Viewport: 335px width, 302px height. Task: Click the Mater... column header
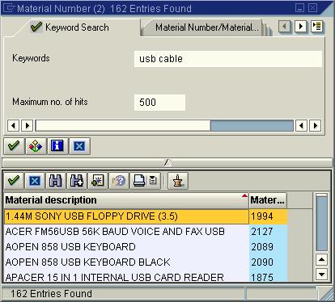click(x=268, y=200)
